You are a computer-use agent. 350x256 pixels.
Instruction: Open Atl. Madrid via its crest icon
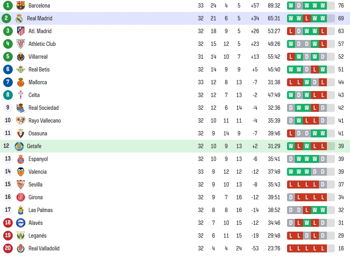click(21, 31)
